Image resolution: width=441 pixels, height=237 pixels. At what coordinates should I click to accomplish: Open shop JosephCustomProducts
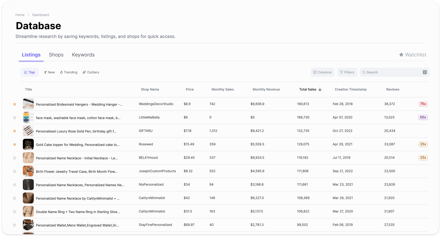click(x=157, y=171)
